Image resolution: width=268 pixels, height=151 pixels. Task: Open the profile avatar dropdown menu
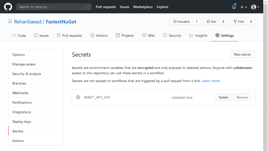click(253, 7)
